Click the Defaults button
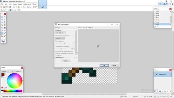This screenshot has width=174, height=98. pos(66,61)
